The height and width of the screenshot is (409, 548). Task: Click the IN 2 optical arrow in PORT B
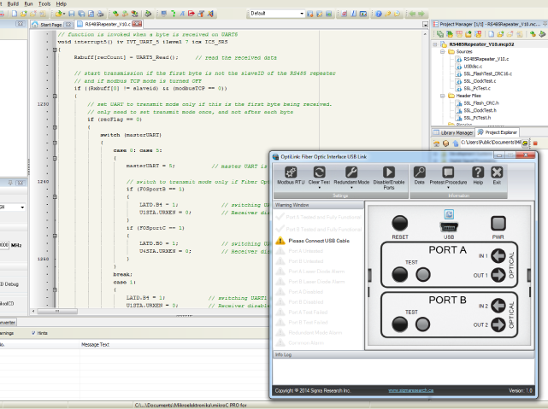pyautogui.click(x=498, y=306)
